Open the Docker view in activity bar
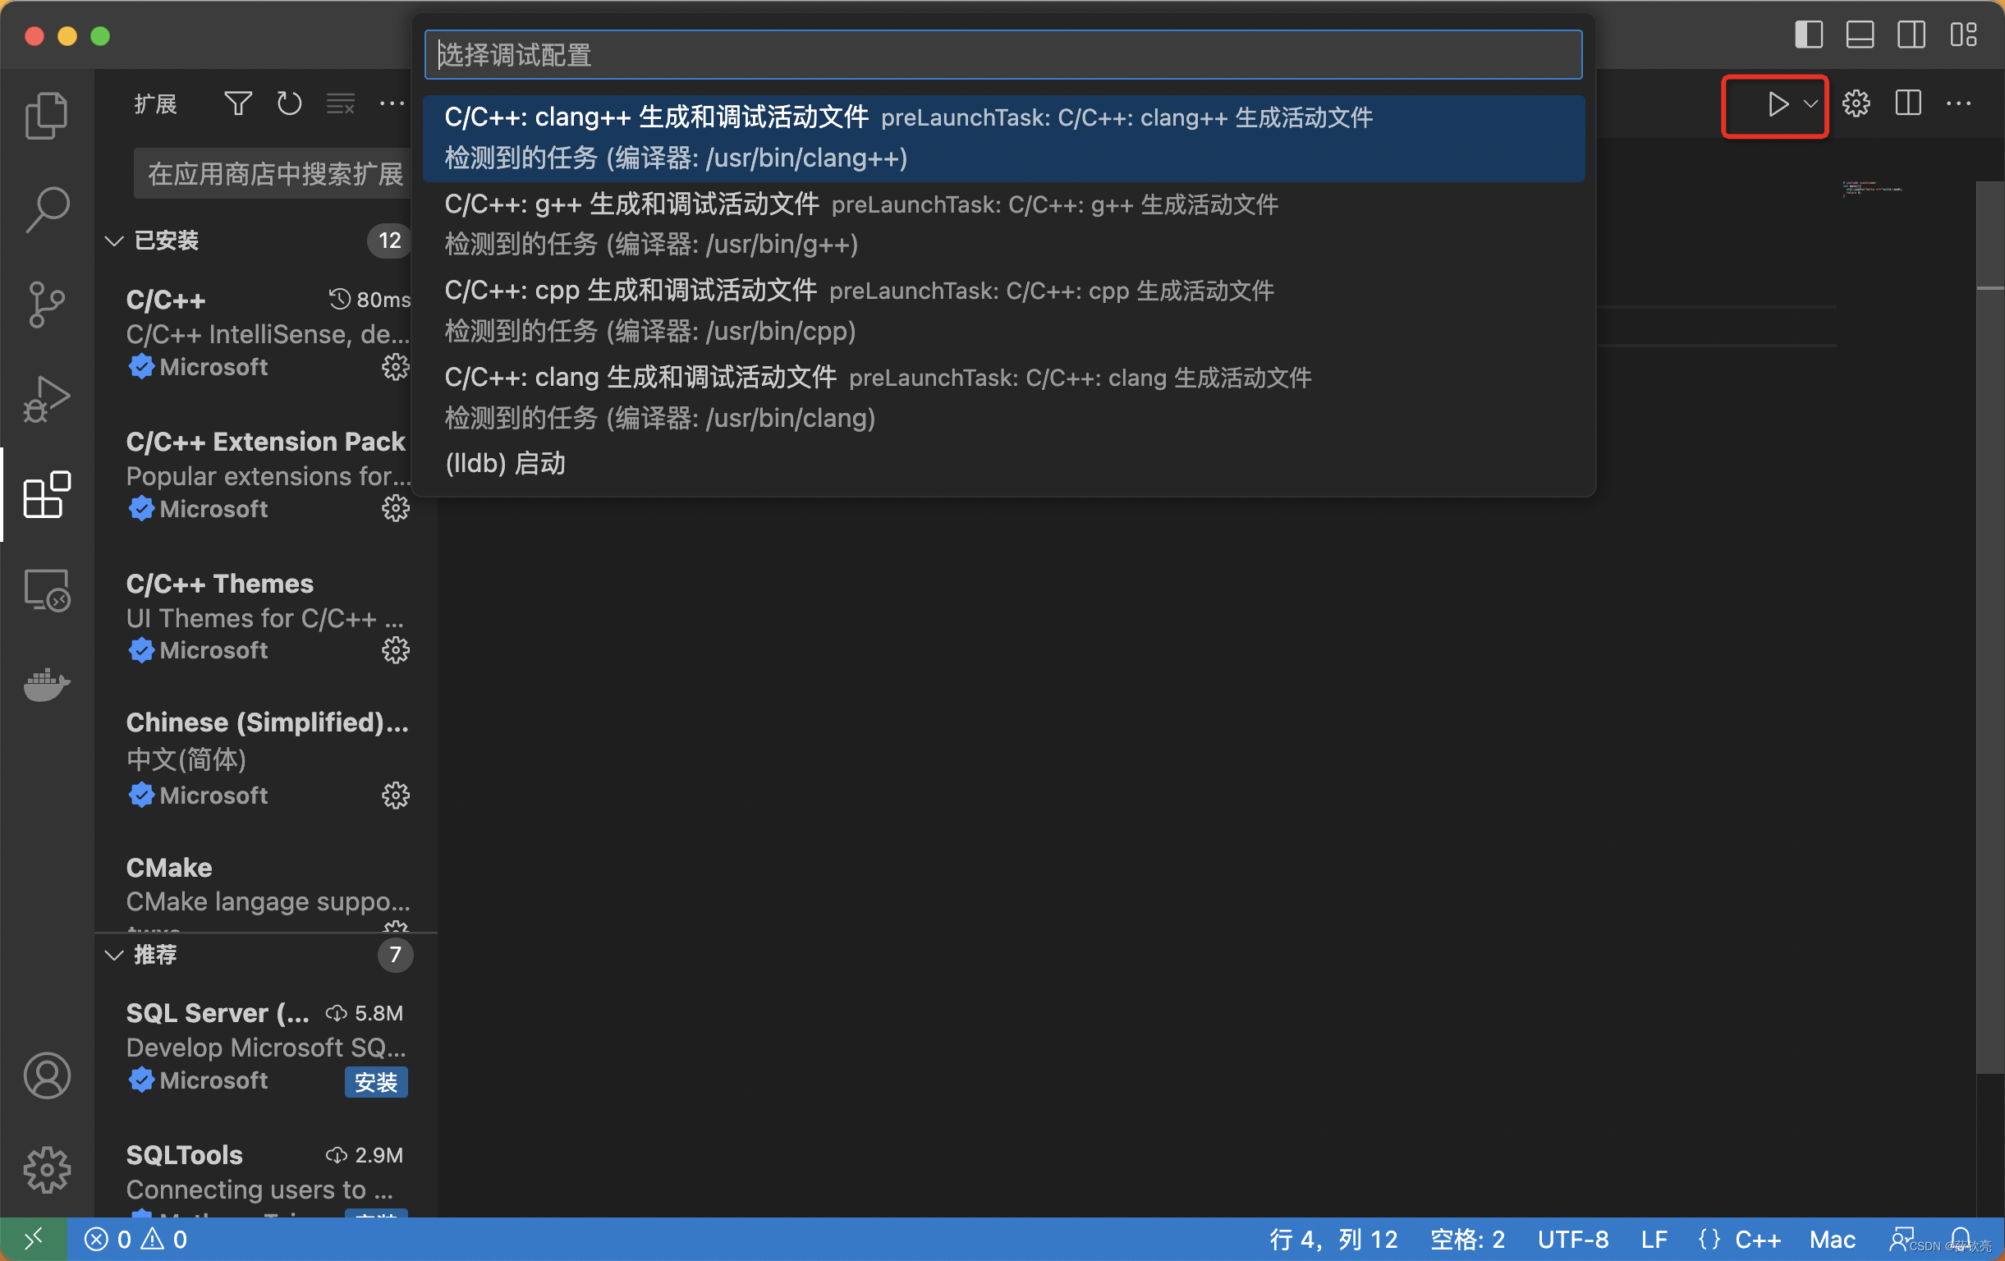 click(47, 684)
